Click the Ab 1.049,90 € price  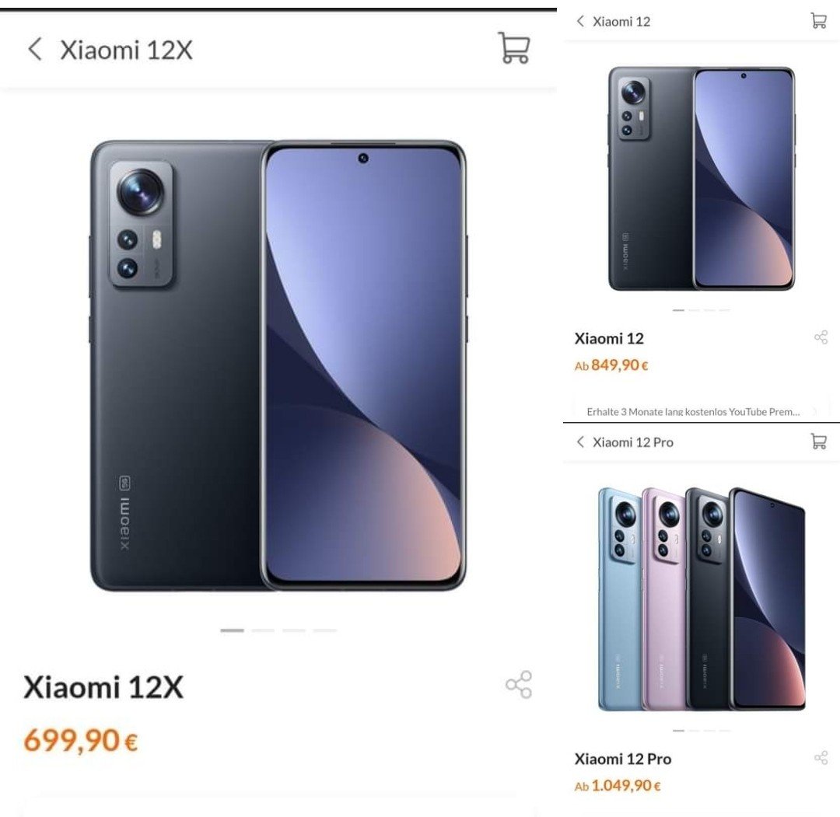(x=617, y=785)
